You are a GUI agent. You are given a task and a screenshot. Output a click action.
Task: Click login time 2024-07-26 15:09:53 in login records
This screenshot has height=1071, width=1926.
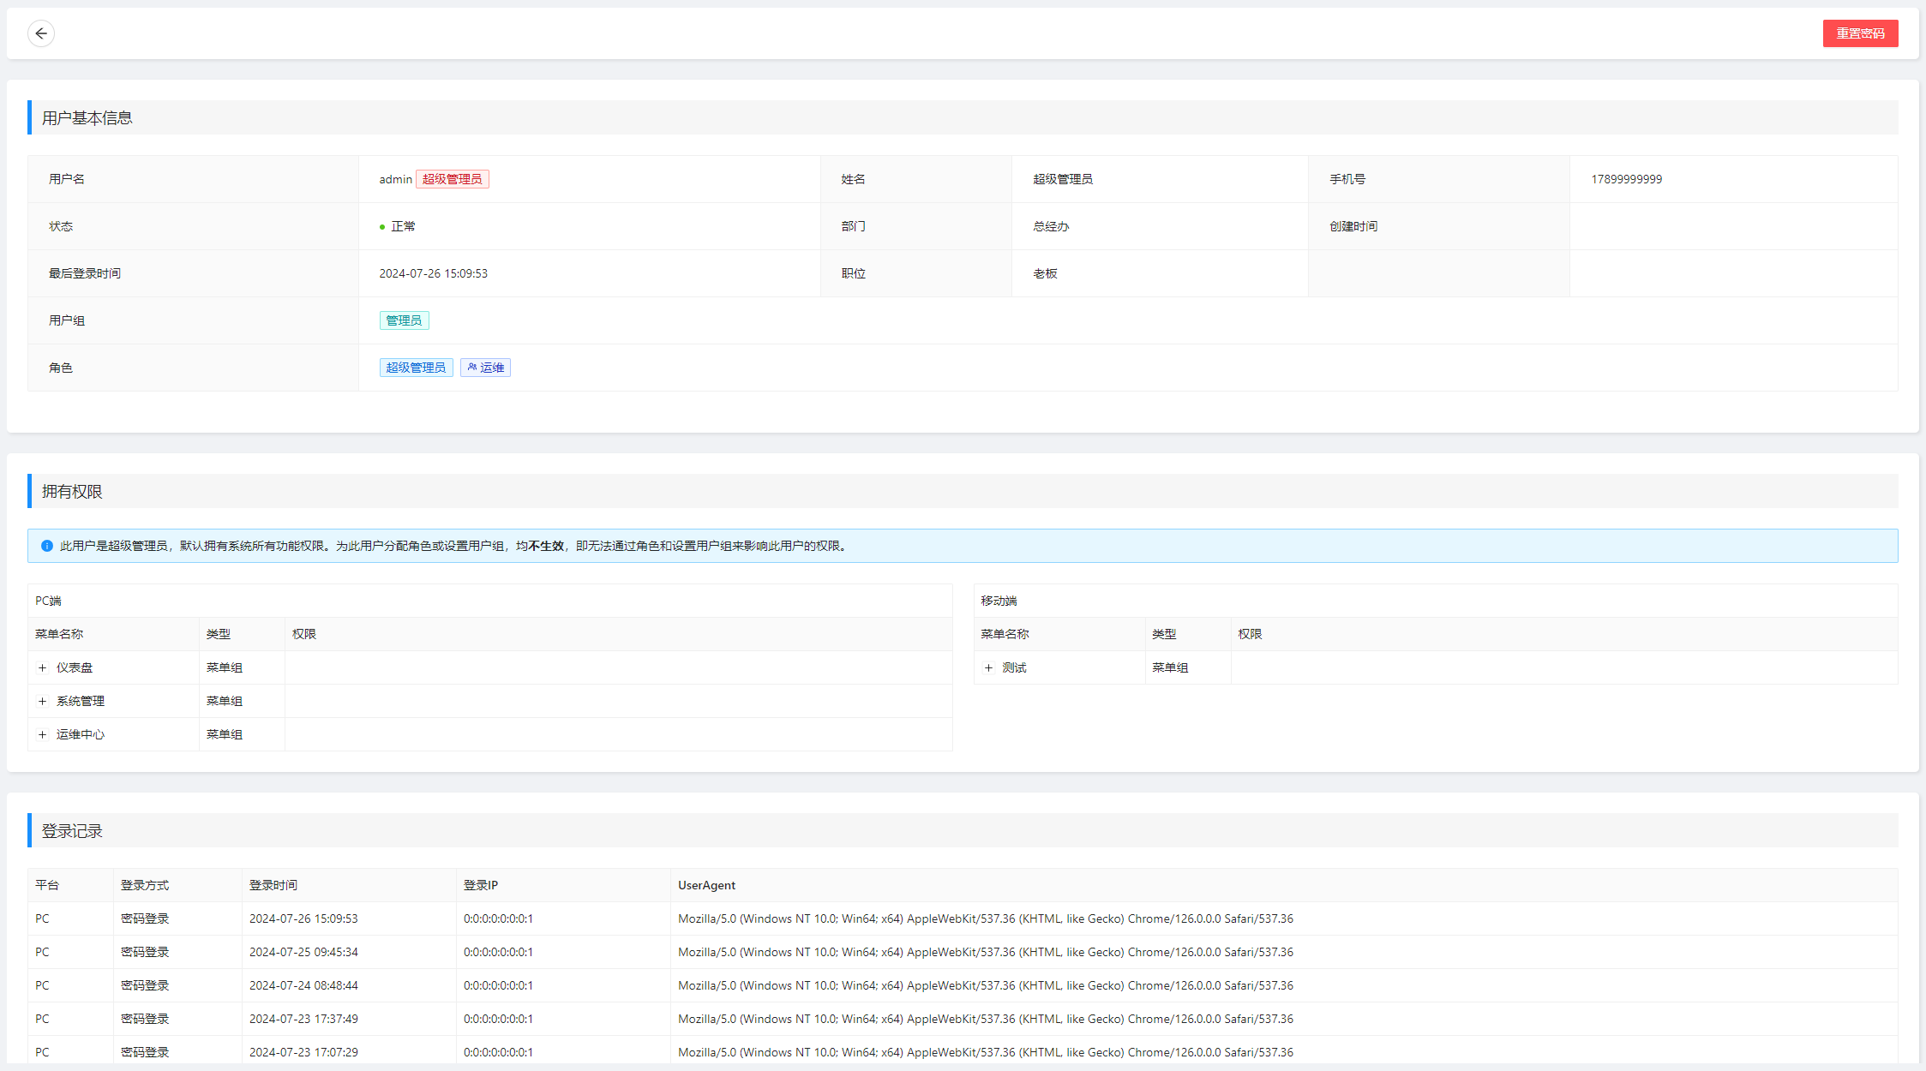(303, 918)
